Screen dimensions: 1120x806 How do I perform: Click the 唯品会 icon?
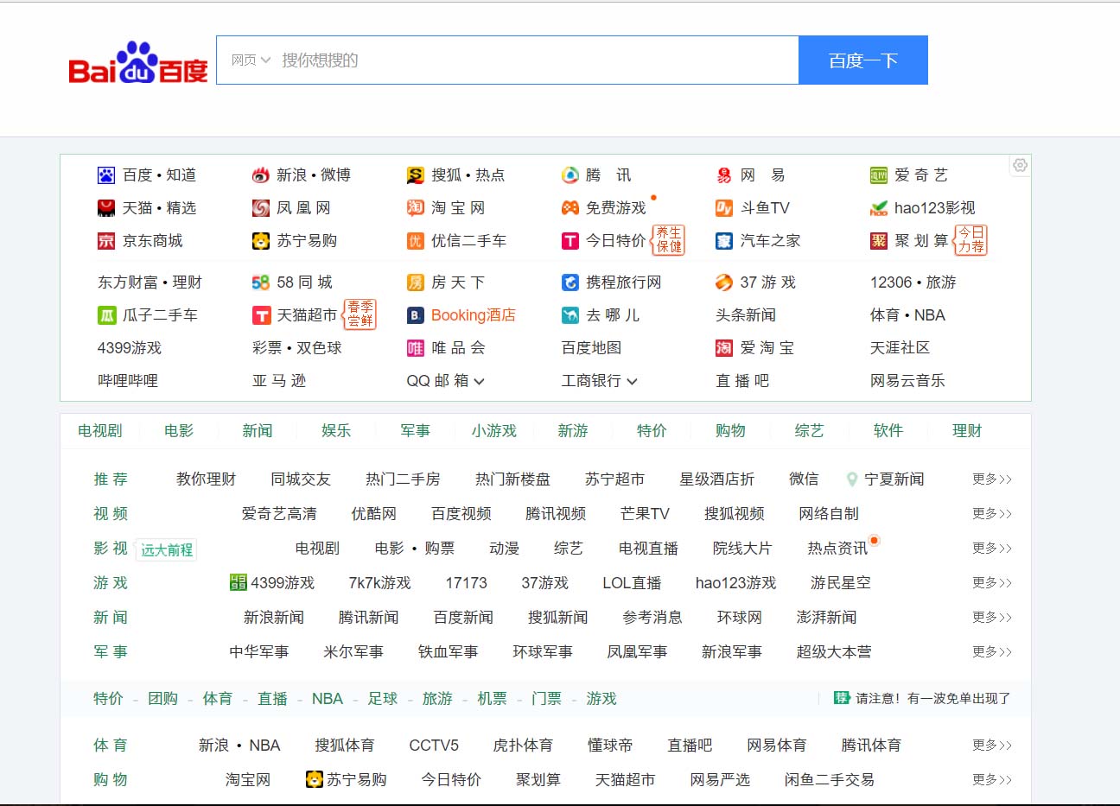coord(416,348)
